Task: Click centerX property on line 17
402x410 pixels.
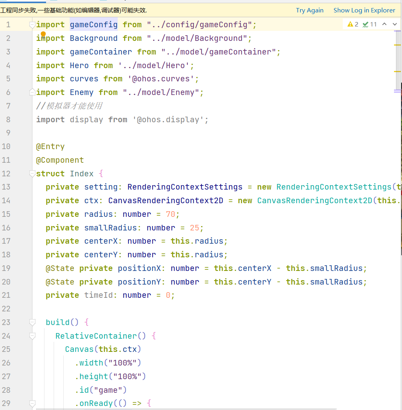Action: pos(101,241)
